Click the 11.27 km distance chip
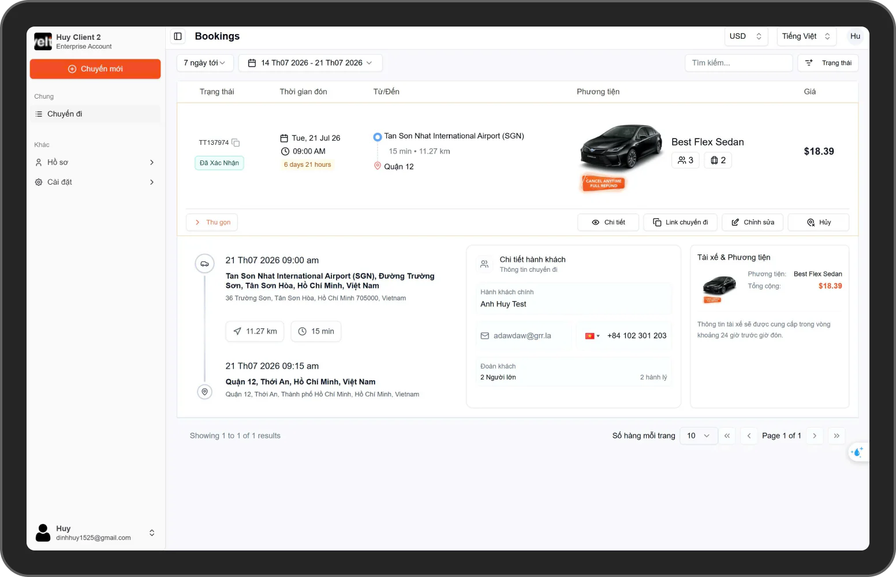The width and height of the screenshot is (896, 577). coord(255,331)
